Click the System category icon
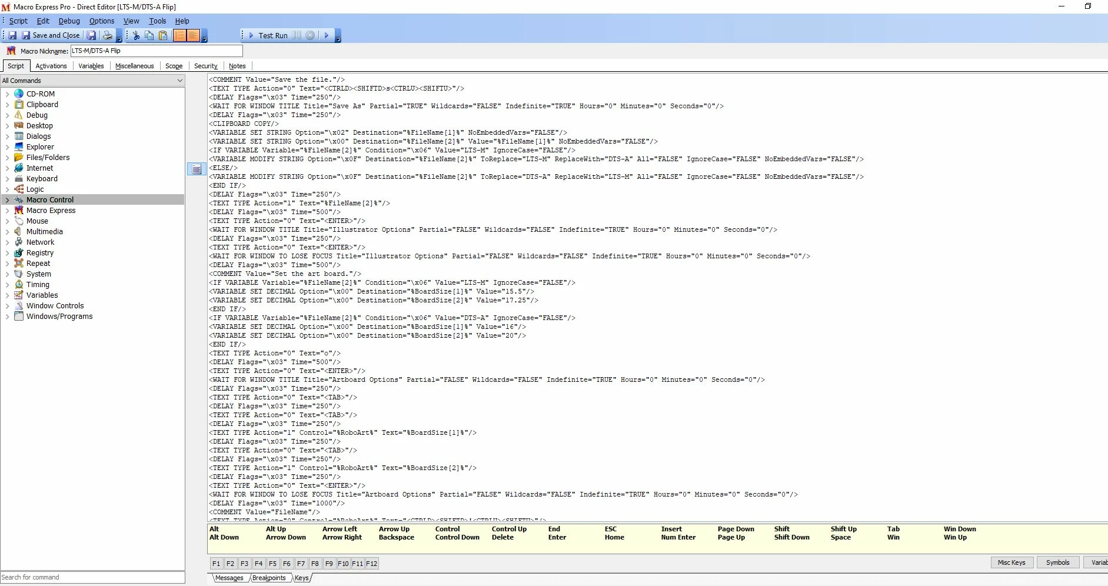This screenshot has height=586, width=1108. pyautogui.click(x=19, y=274)
